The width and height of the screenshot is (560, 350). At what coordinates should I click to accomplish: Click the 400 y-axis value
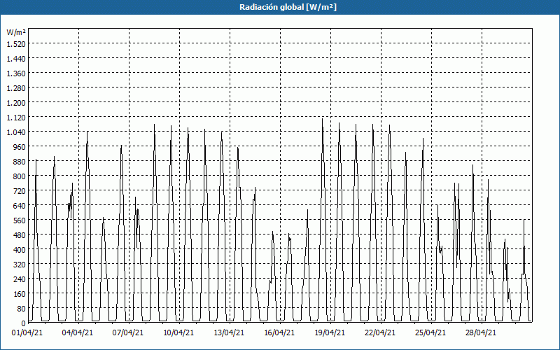pos(20,250)
